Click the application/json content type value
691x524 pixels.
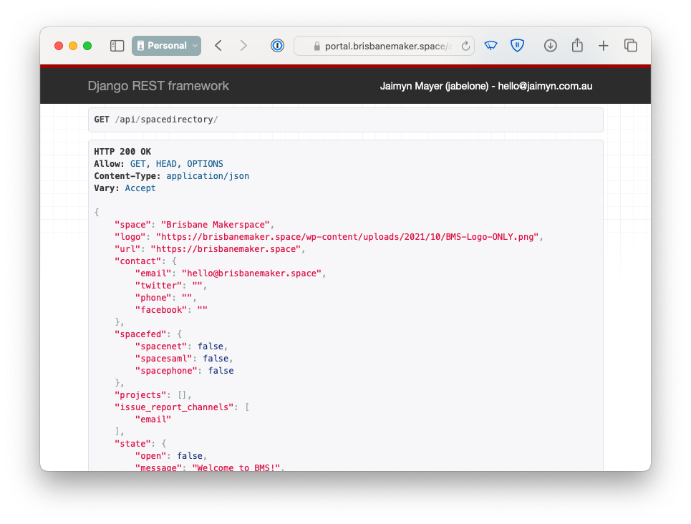coord(208,176)
